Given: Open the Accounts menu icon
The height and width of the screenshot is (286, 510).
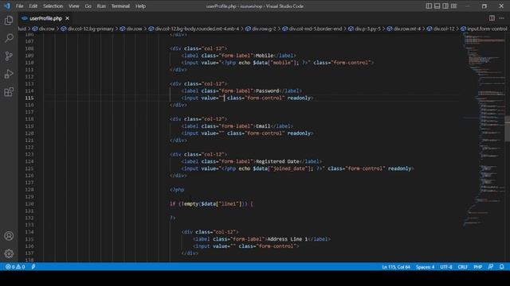Looking at the screenshot, I should pyautogui.click(x=9, y=236).
